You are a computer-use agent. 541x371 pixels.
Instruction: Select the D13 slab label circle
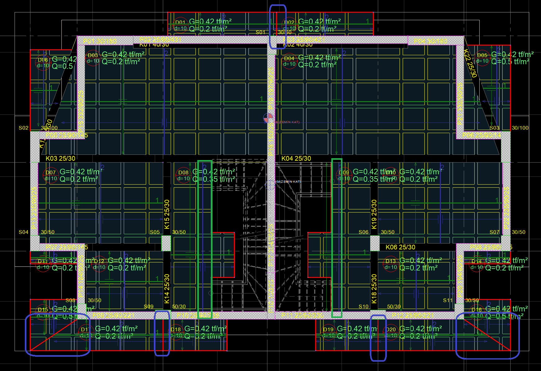click(x=391, y=264)
